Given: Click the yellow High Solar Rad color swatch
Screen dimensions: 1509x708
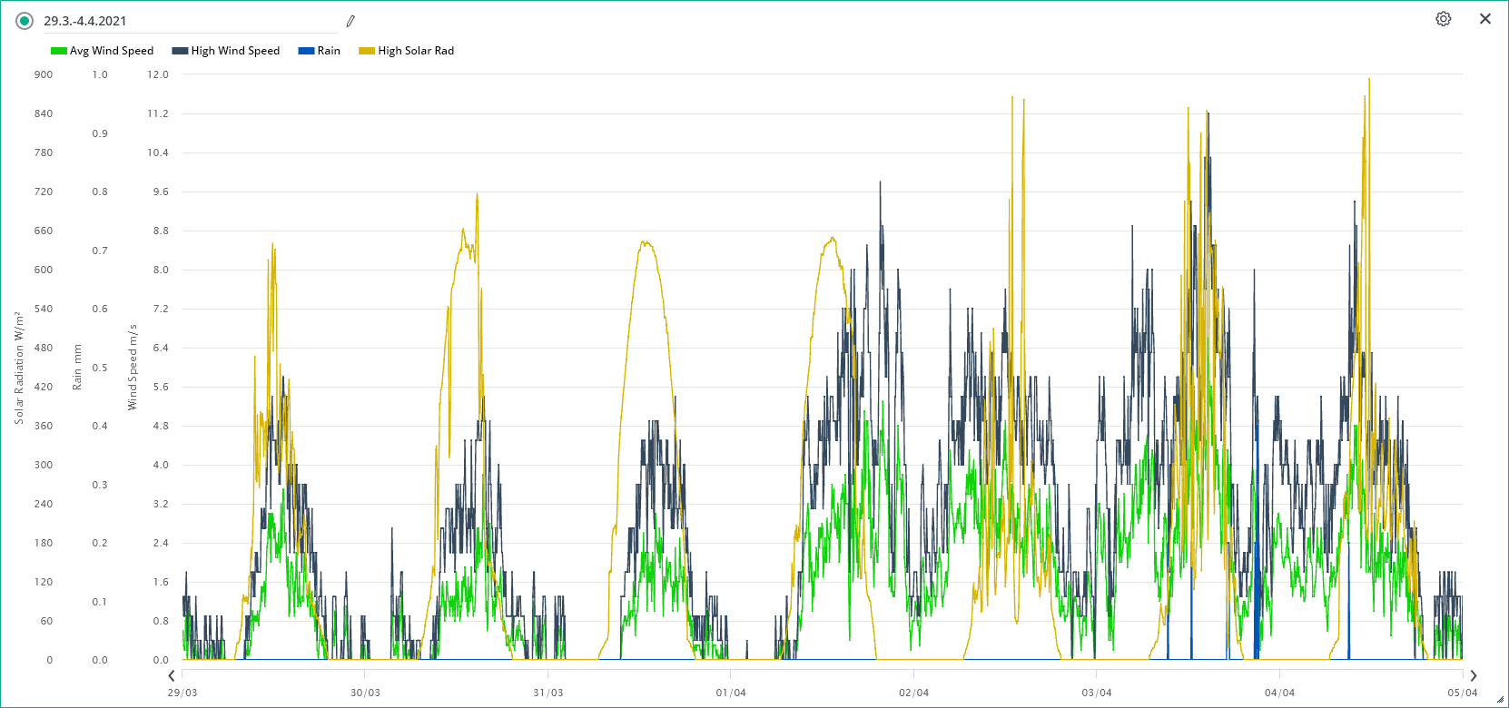Looking at the screenshot, I should coord(367,51).
